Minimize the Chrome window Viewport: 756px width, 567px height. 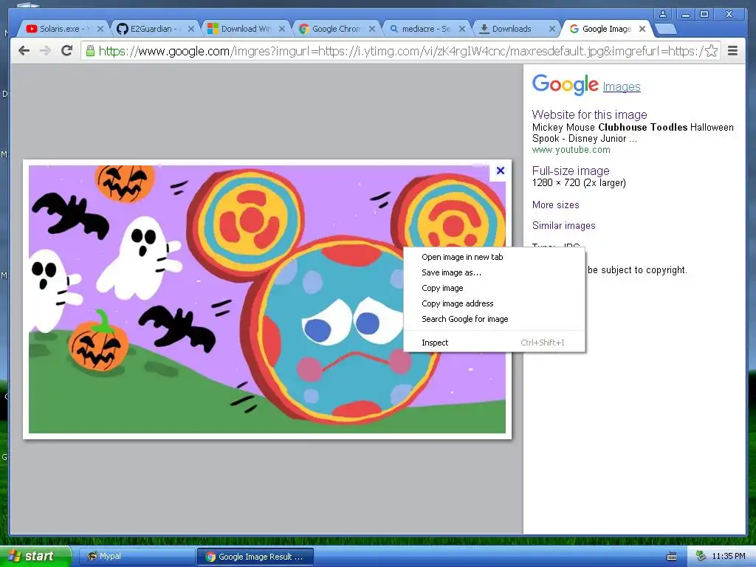[x=685, y=14]
